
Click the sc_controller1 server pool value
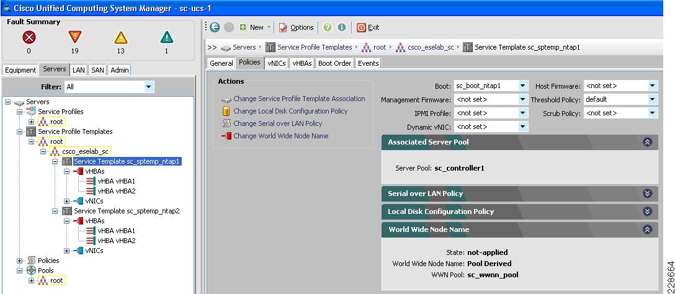point(460,168)
